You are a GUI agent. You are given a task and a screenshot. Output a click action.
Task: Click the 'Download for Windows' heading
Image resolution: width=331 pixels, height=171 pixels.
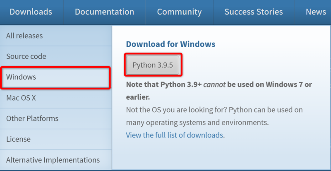tap(170, 44)
